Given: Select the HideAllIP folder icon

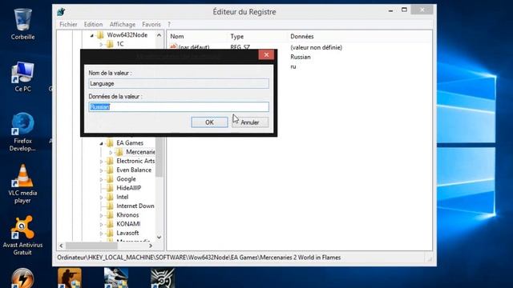Looking at the screenshot, I should pyautogui.click(x=111, y=188).
